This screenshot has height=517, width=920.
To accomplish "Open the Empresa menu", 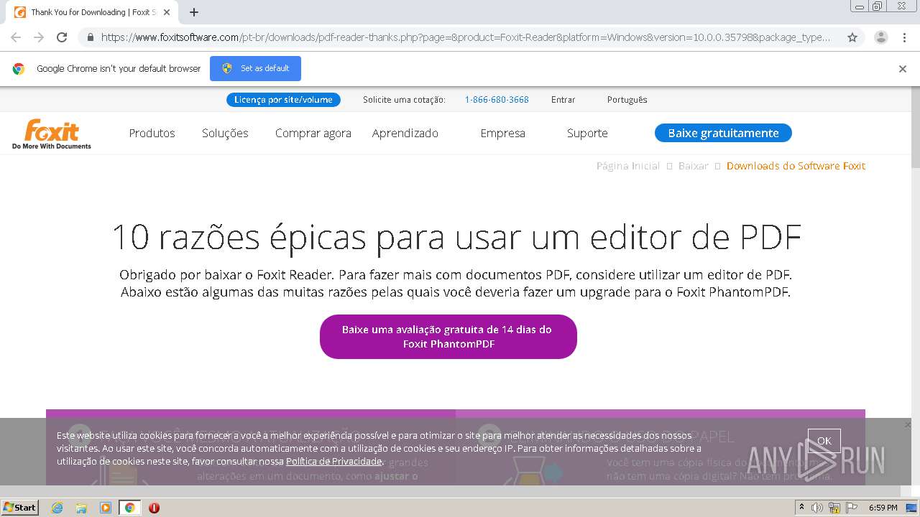I will tap(502, 133).
